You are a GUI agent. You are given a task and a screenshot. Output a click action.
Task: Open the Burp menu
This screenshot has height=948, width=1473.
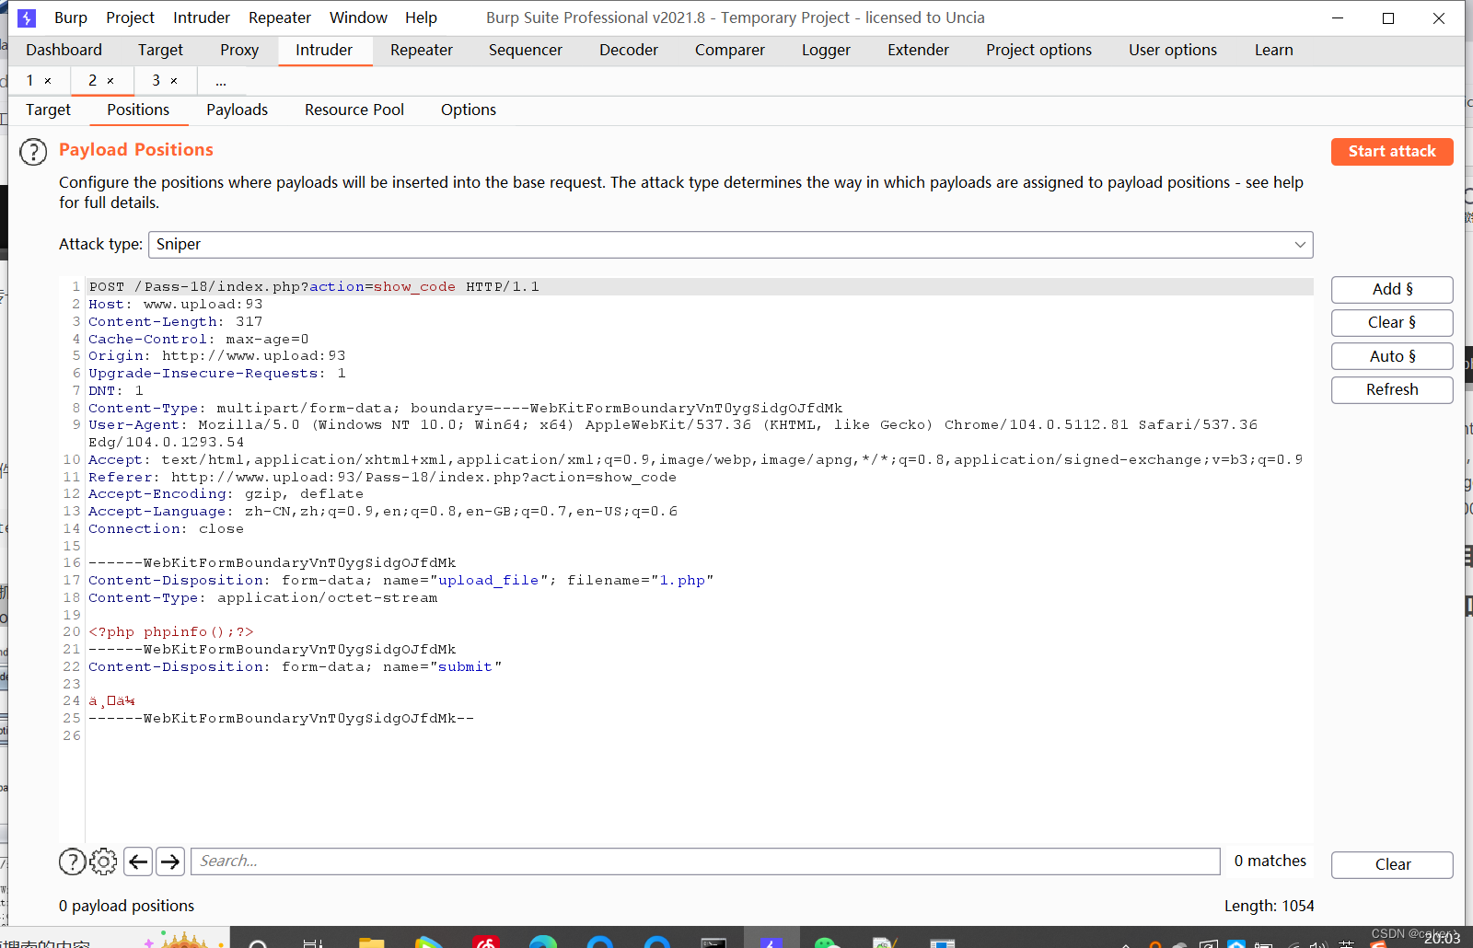(71, 17)
